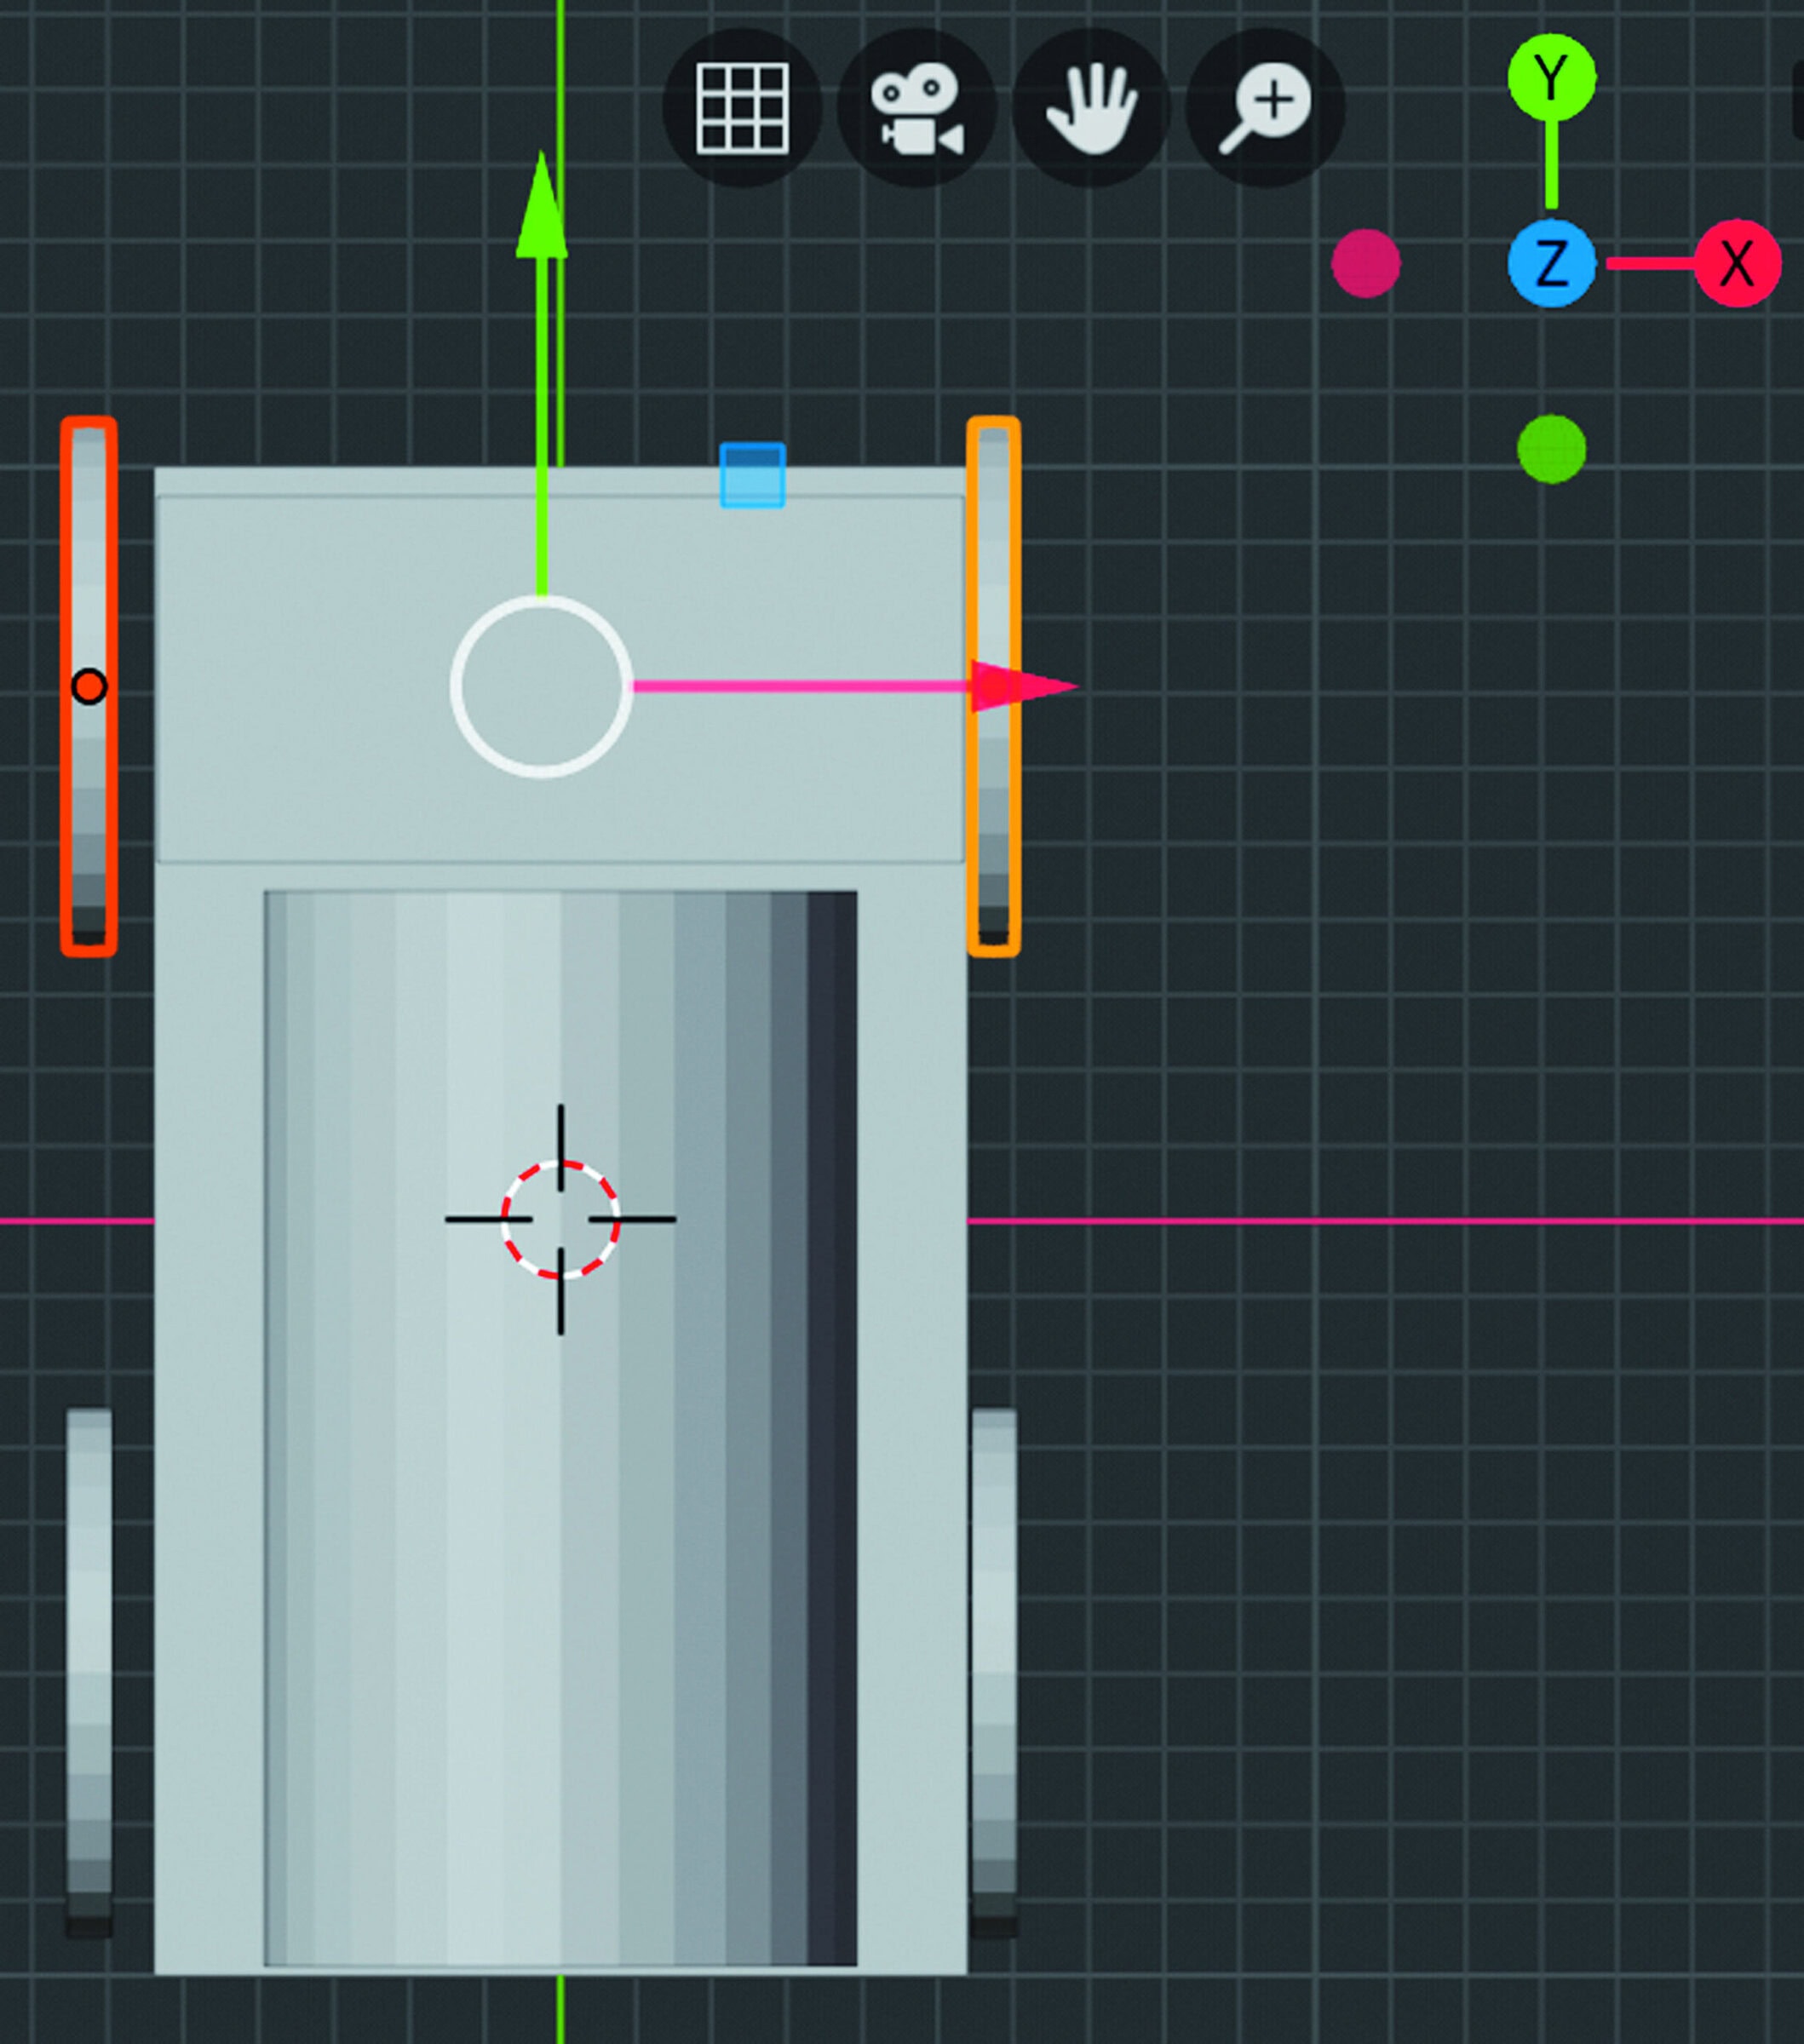
Task: Select the zoom magnifier tool
Action: coord(1262,106)
